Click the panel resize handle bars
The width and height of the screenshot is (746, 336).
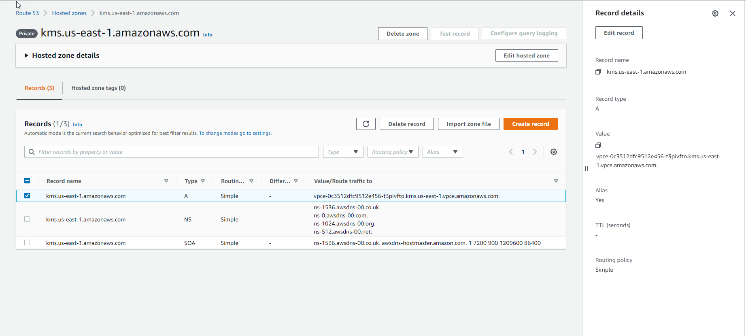587,168
